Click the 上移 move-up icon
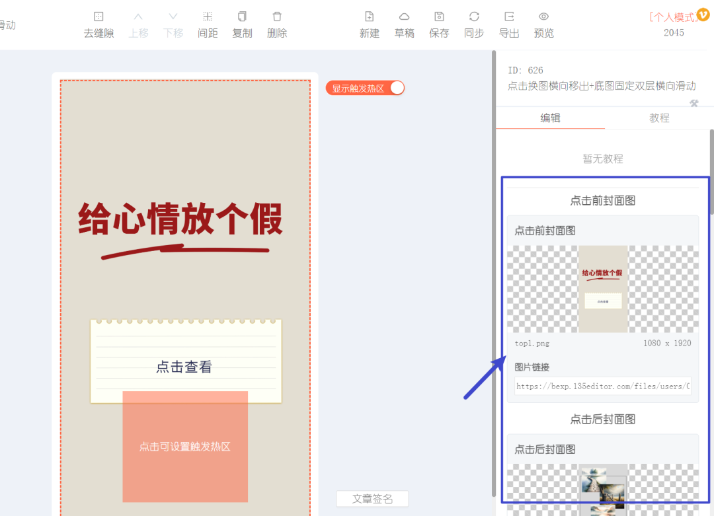 [x=138, y=17]
